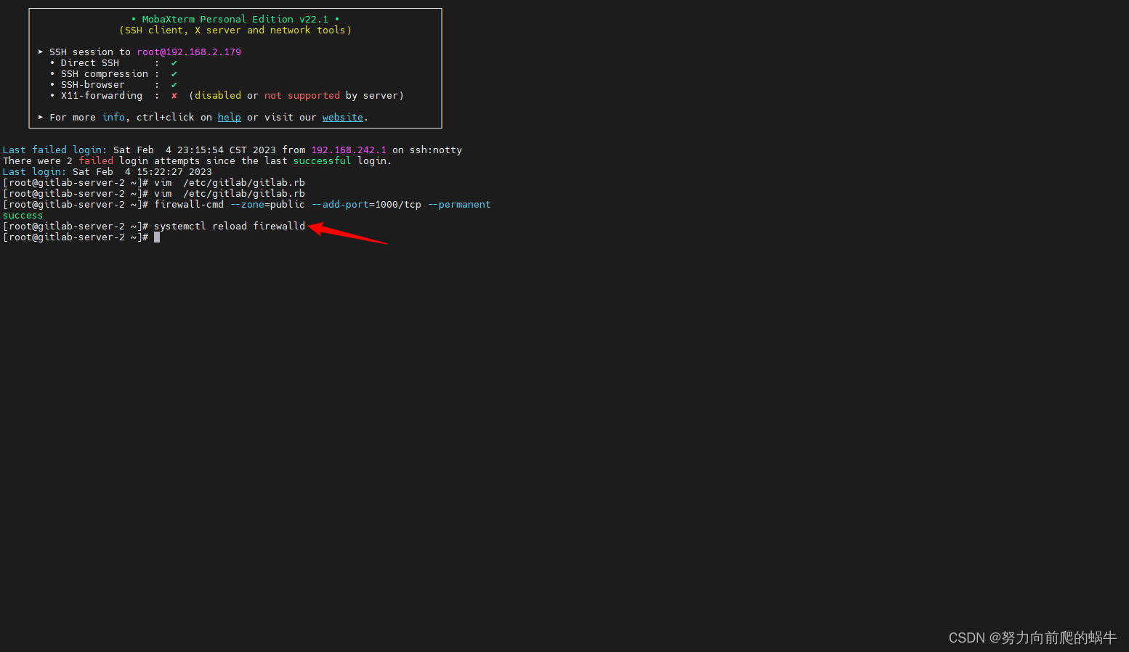Click the green 'successful' word
The height and width of the screenshot is (652, 1129).
[x=323, y=161]
